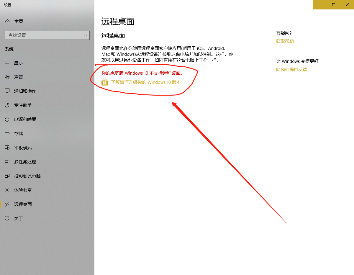Open 了解如何升级你的 Windows 10 版本 link

pos(146,82)
